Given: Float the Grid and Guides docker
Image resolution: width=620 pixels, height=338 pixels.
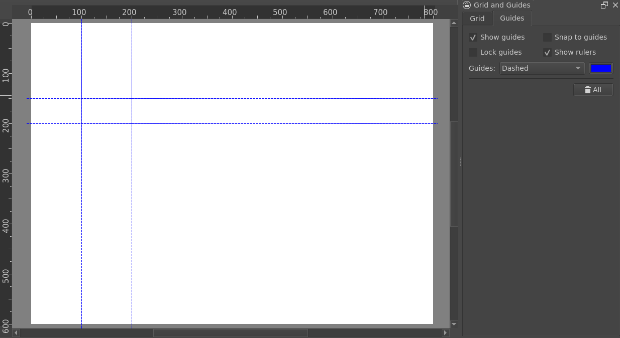Looking at the screenshot, I should 604,5.
